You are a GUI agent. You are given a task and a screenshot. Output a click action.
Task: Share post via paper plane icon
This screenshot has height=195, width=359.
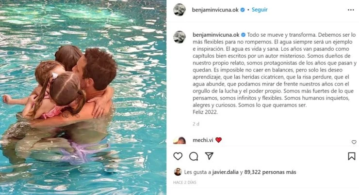tap(209, 156)
